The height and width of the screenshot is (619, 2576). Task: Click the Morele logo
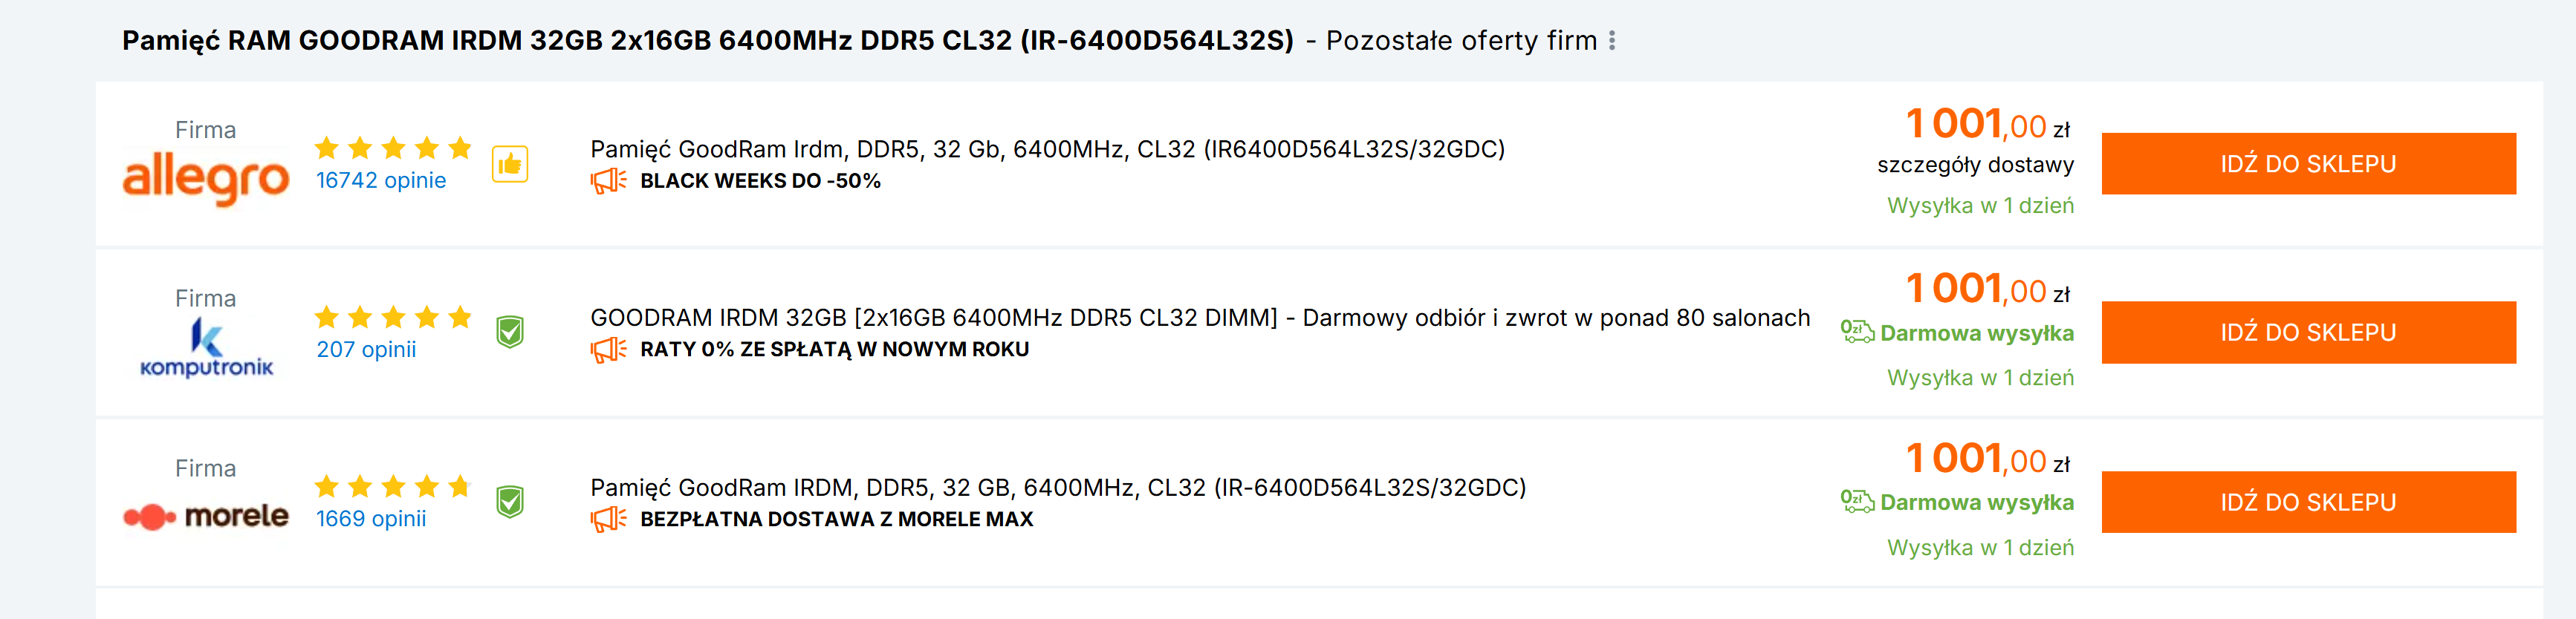[x=206, y=516]
